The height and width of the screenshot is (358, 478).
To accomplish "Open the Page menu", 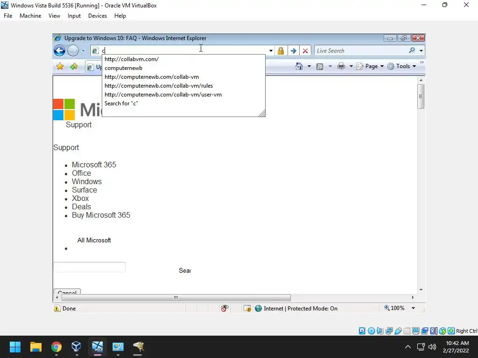I will (x=370, y=66).
